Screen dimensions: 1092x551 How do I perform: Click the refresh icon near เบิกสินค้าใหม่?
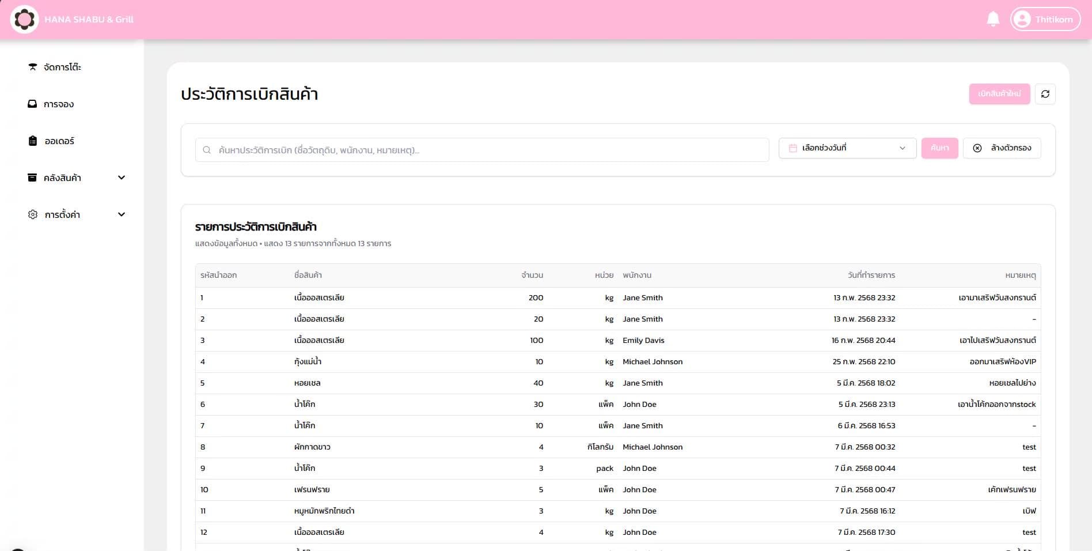[x=1045, y=94]
